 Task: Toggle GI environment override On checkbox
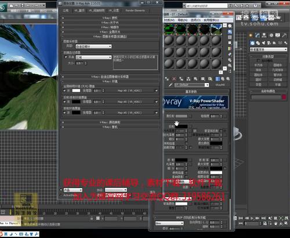(x=65, y=91)
